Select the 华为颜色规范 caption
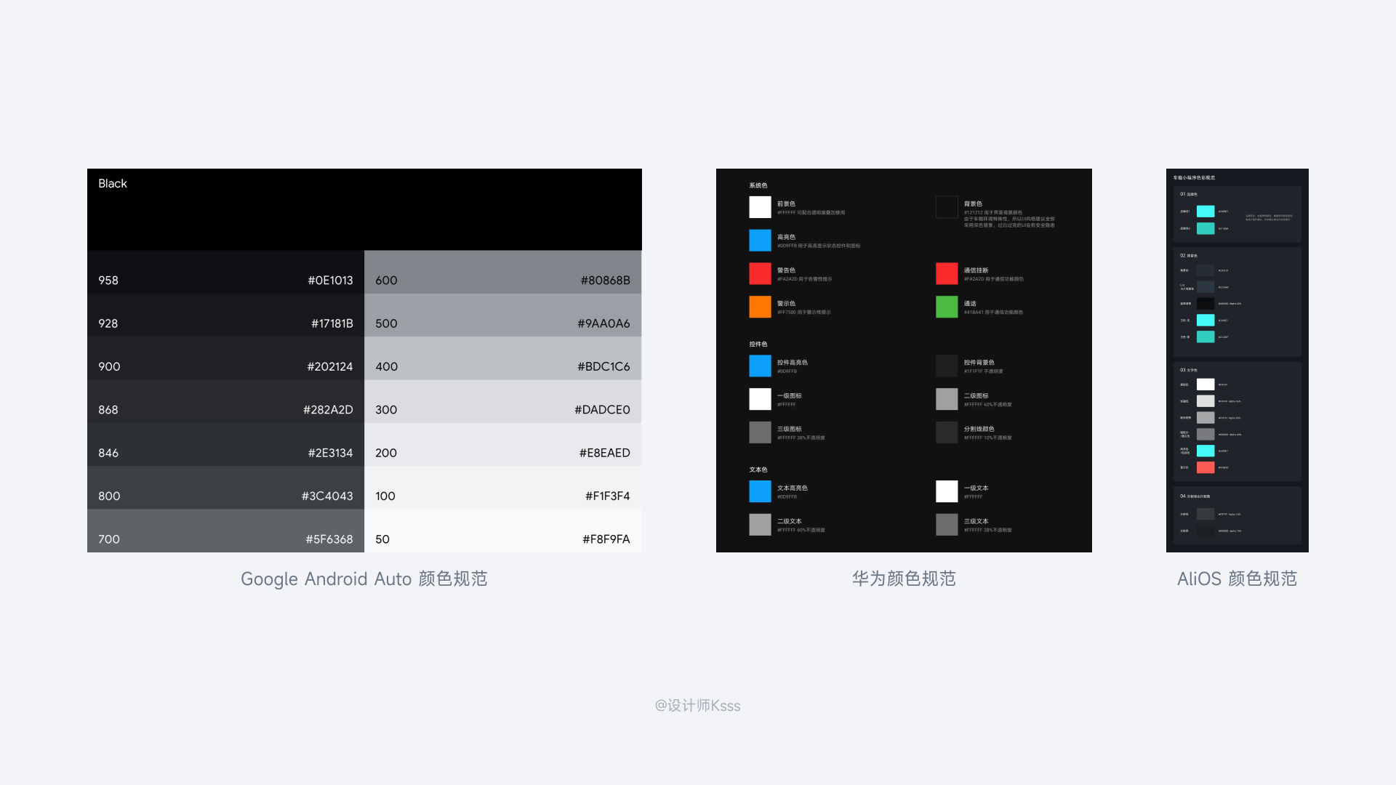The image size is (1396, 785). [904, 579]
